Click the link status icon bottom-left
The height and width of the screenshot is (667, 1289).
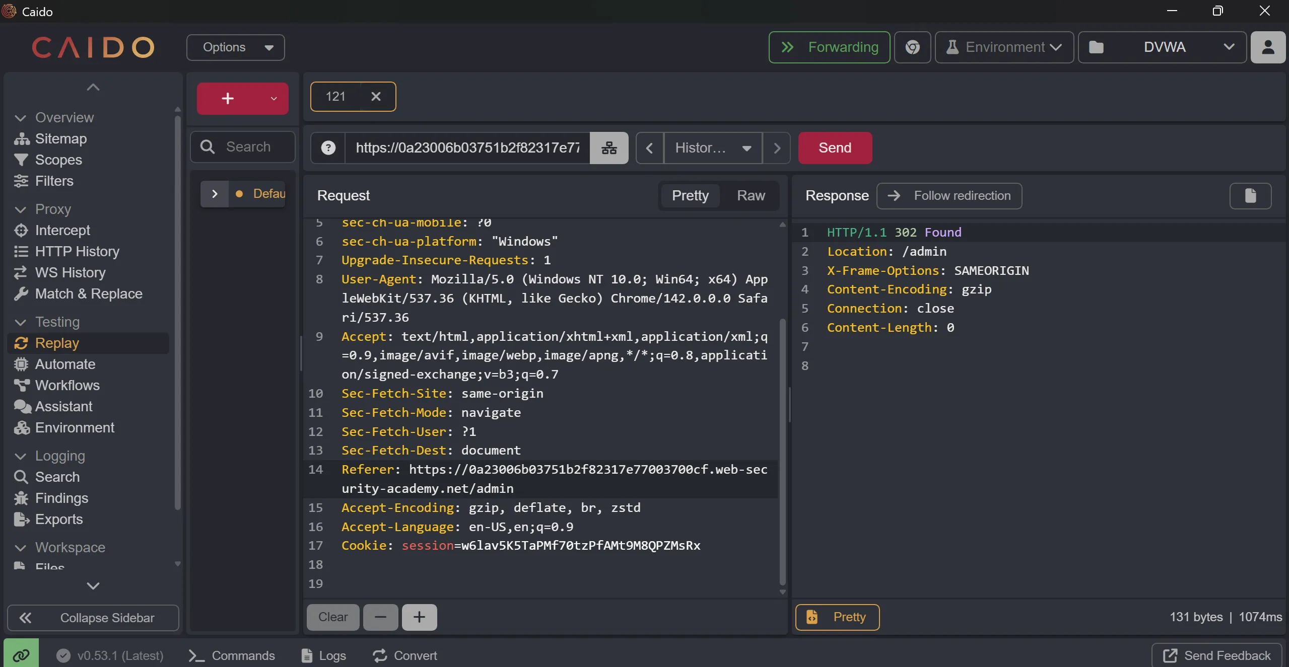coord(21,655)
